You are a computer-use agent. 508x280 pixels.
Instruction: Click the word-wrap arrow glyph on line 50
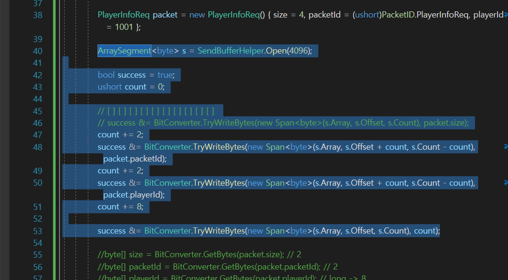(x=505, y=182)
